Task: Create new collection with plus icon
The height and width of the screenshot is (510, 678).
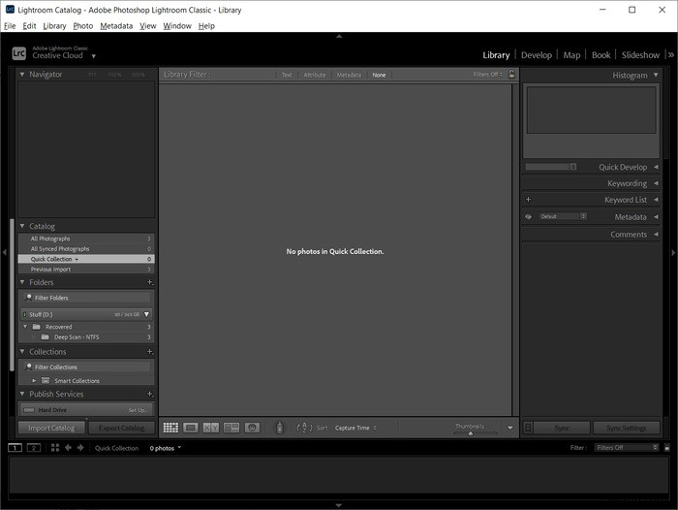Action: (x=149, y=352)
